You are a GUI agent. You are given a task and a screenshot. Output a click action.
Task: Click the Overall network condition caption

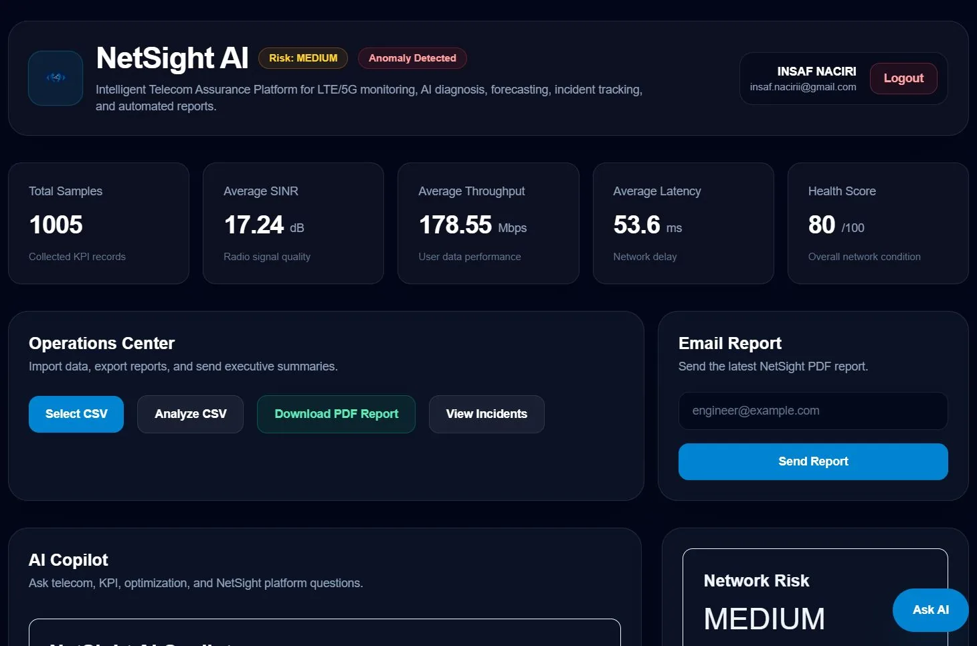point(865,257)
